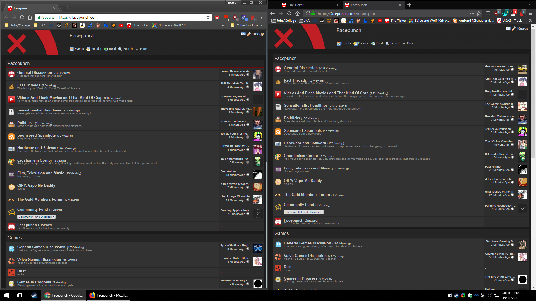Launch Steam from the taskbar
The height and width of the screenshot is (301, 536).
(x=34, y=295)
